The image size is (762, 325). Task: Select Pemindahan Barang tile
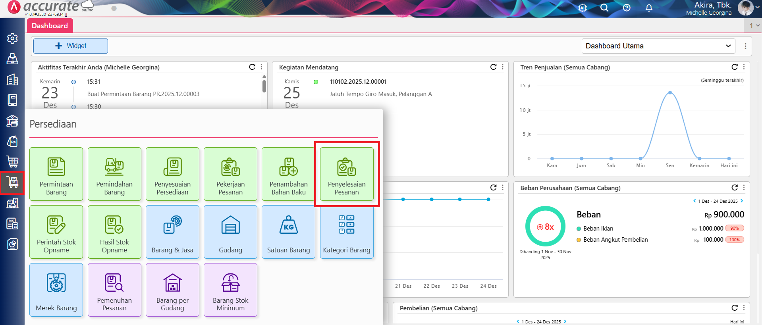coord(114,174)
